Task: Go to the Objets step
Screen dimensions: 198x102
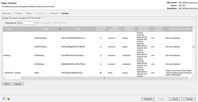Action: [x=29, y=13]
